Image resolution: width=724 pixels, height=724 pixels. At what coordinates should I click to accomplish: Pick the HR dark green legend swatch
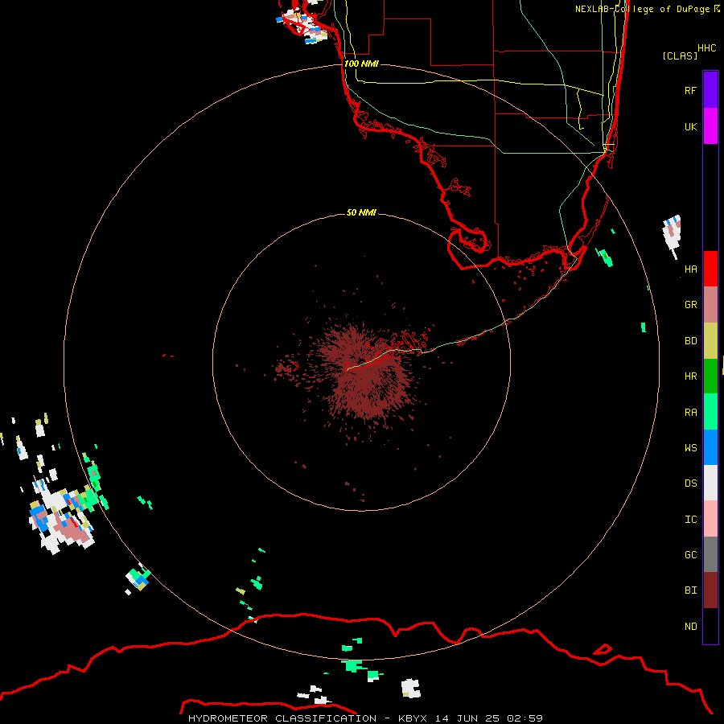(710, 376)
